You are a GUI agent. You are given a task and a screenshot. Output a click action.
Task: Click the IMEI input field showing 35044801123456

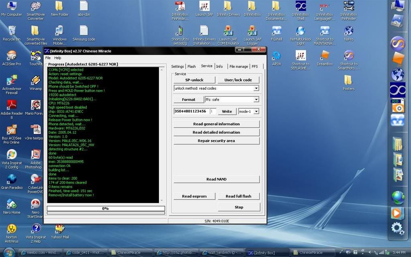click(x=191, y=111)
